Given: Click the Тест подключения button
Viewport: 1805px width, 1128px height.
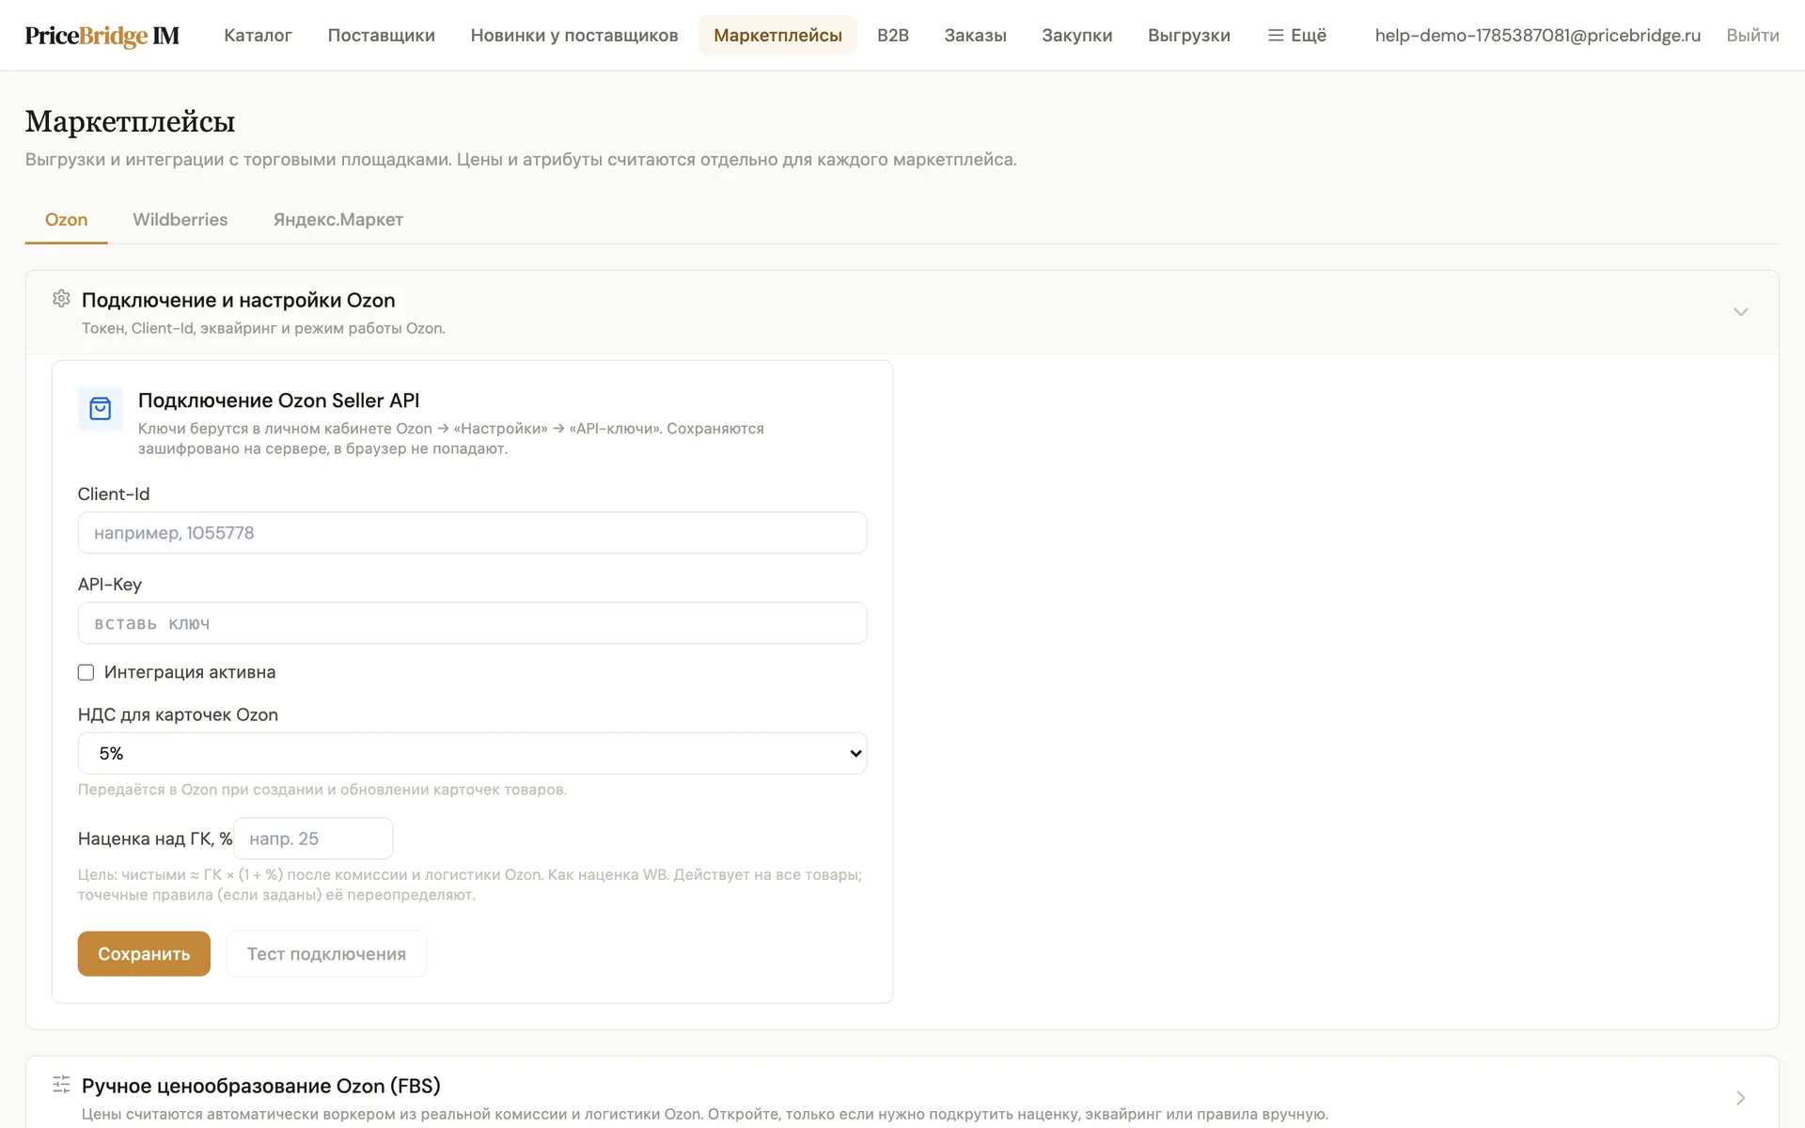Looking at the screenshot, I should [326, 953].
